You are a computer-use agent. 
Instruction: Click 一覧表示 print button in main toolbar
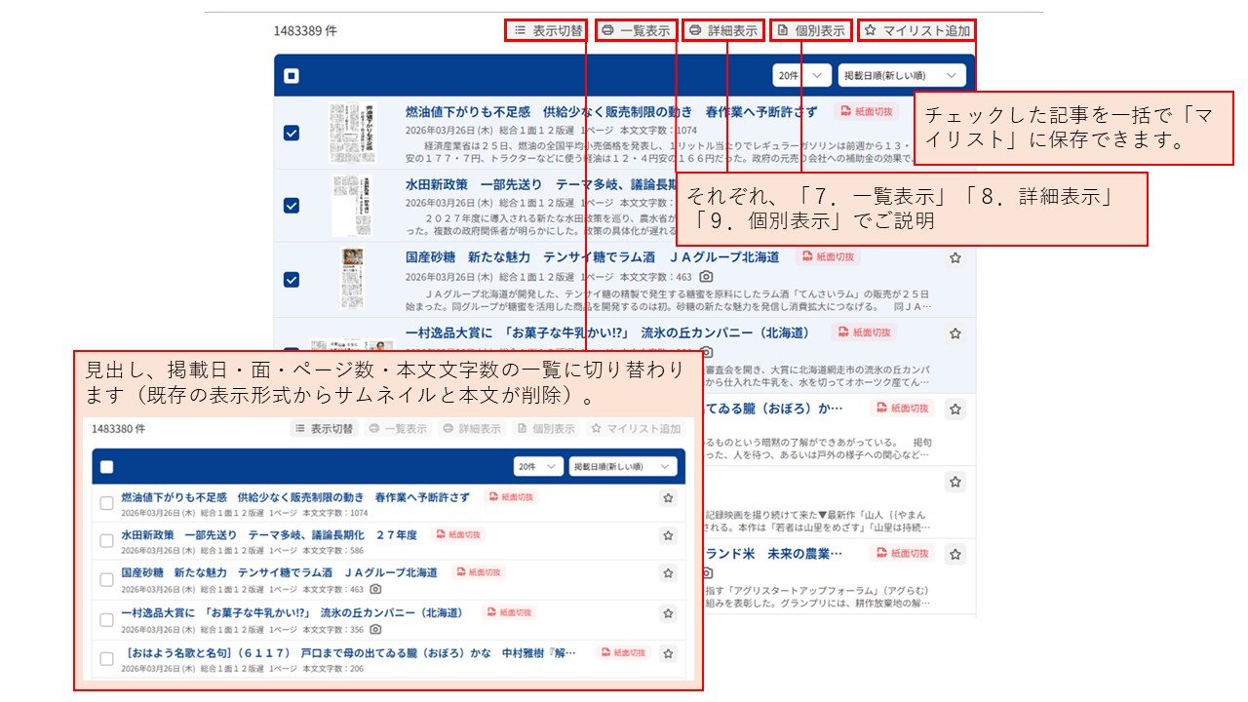[x=636, y=30]
